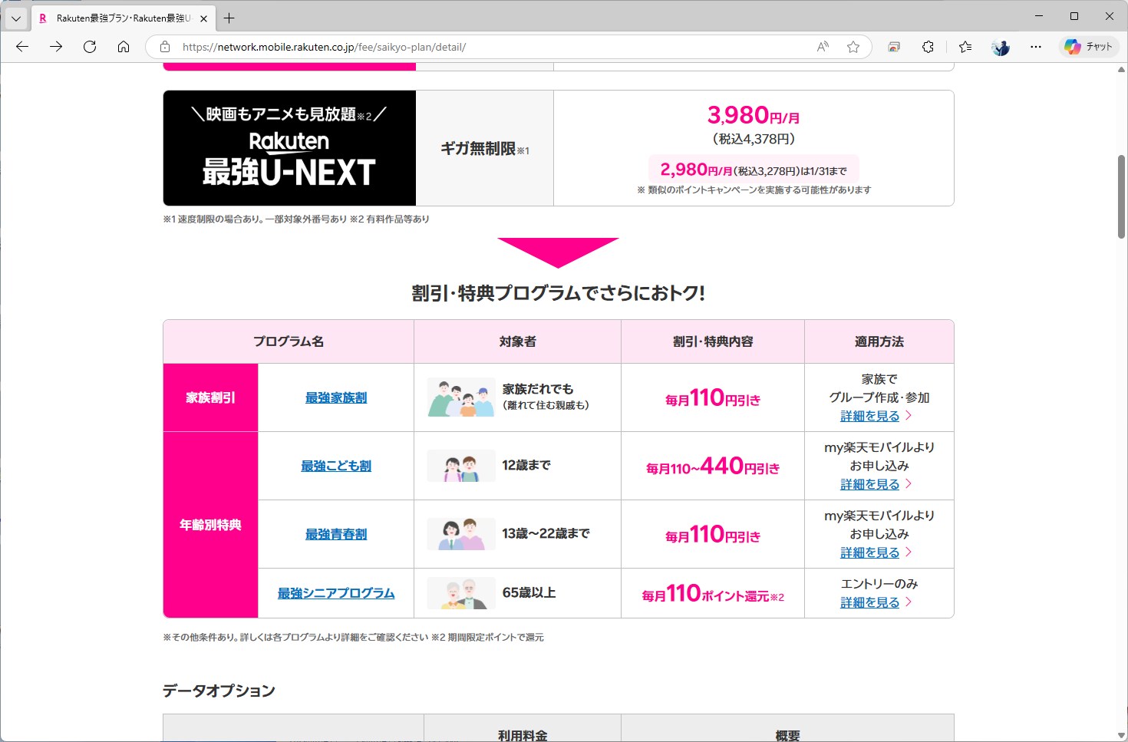This screenshot has height=742, width=1128.
Task: Open the Settings and more menu
Action: pos(1035,46)
